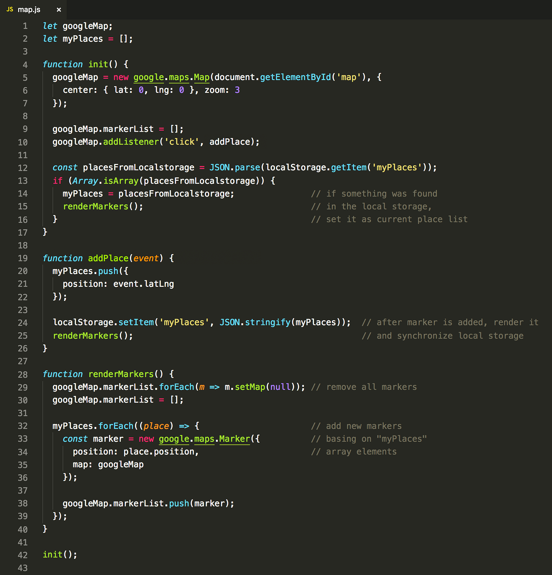The image size is (552, 575).
Task: Click line number 4 in the gutter
Action: (x=25, y=65)
